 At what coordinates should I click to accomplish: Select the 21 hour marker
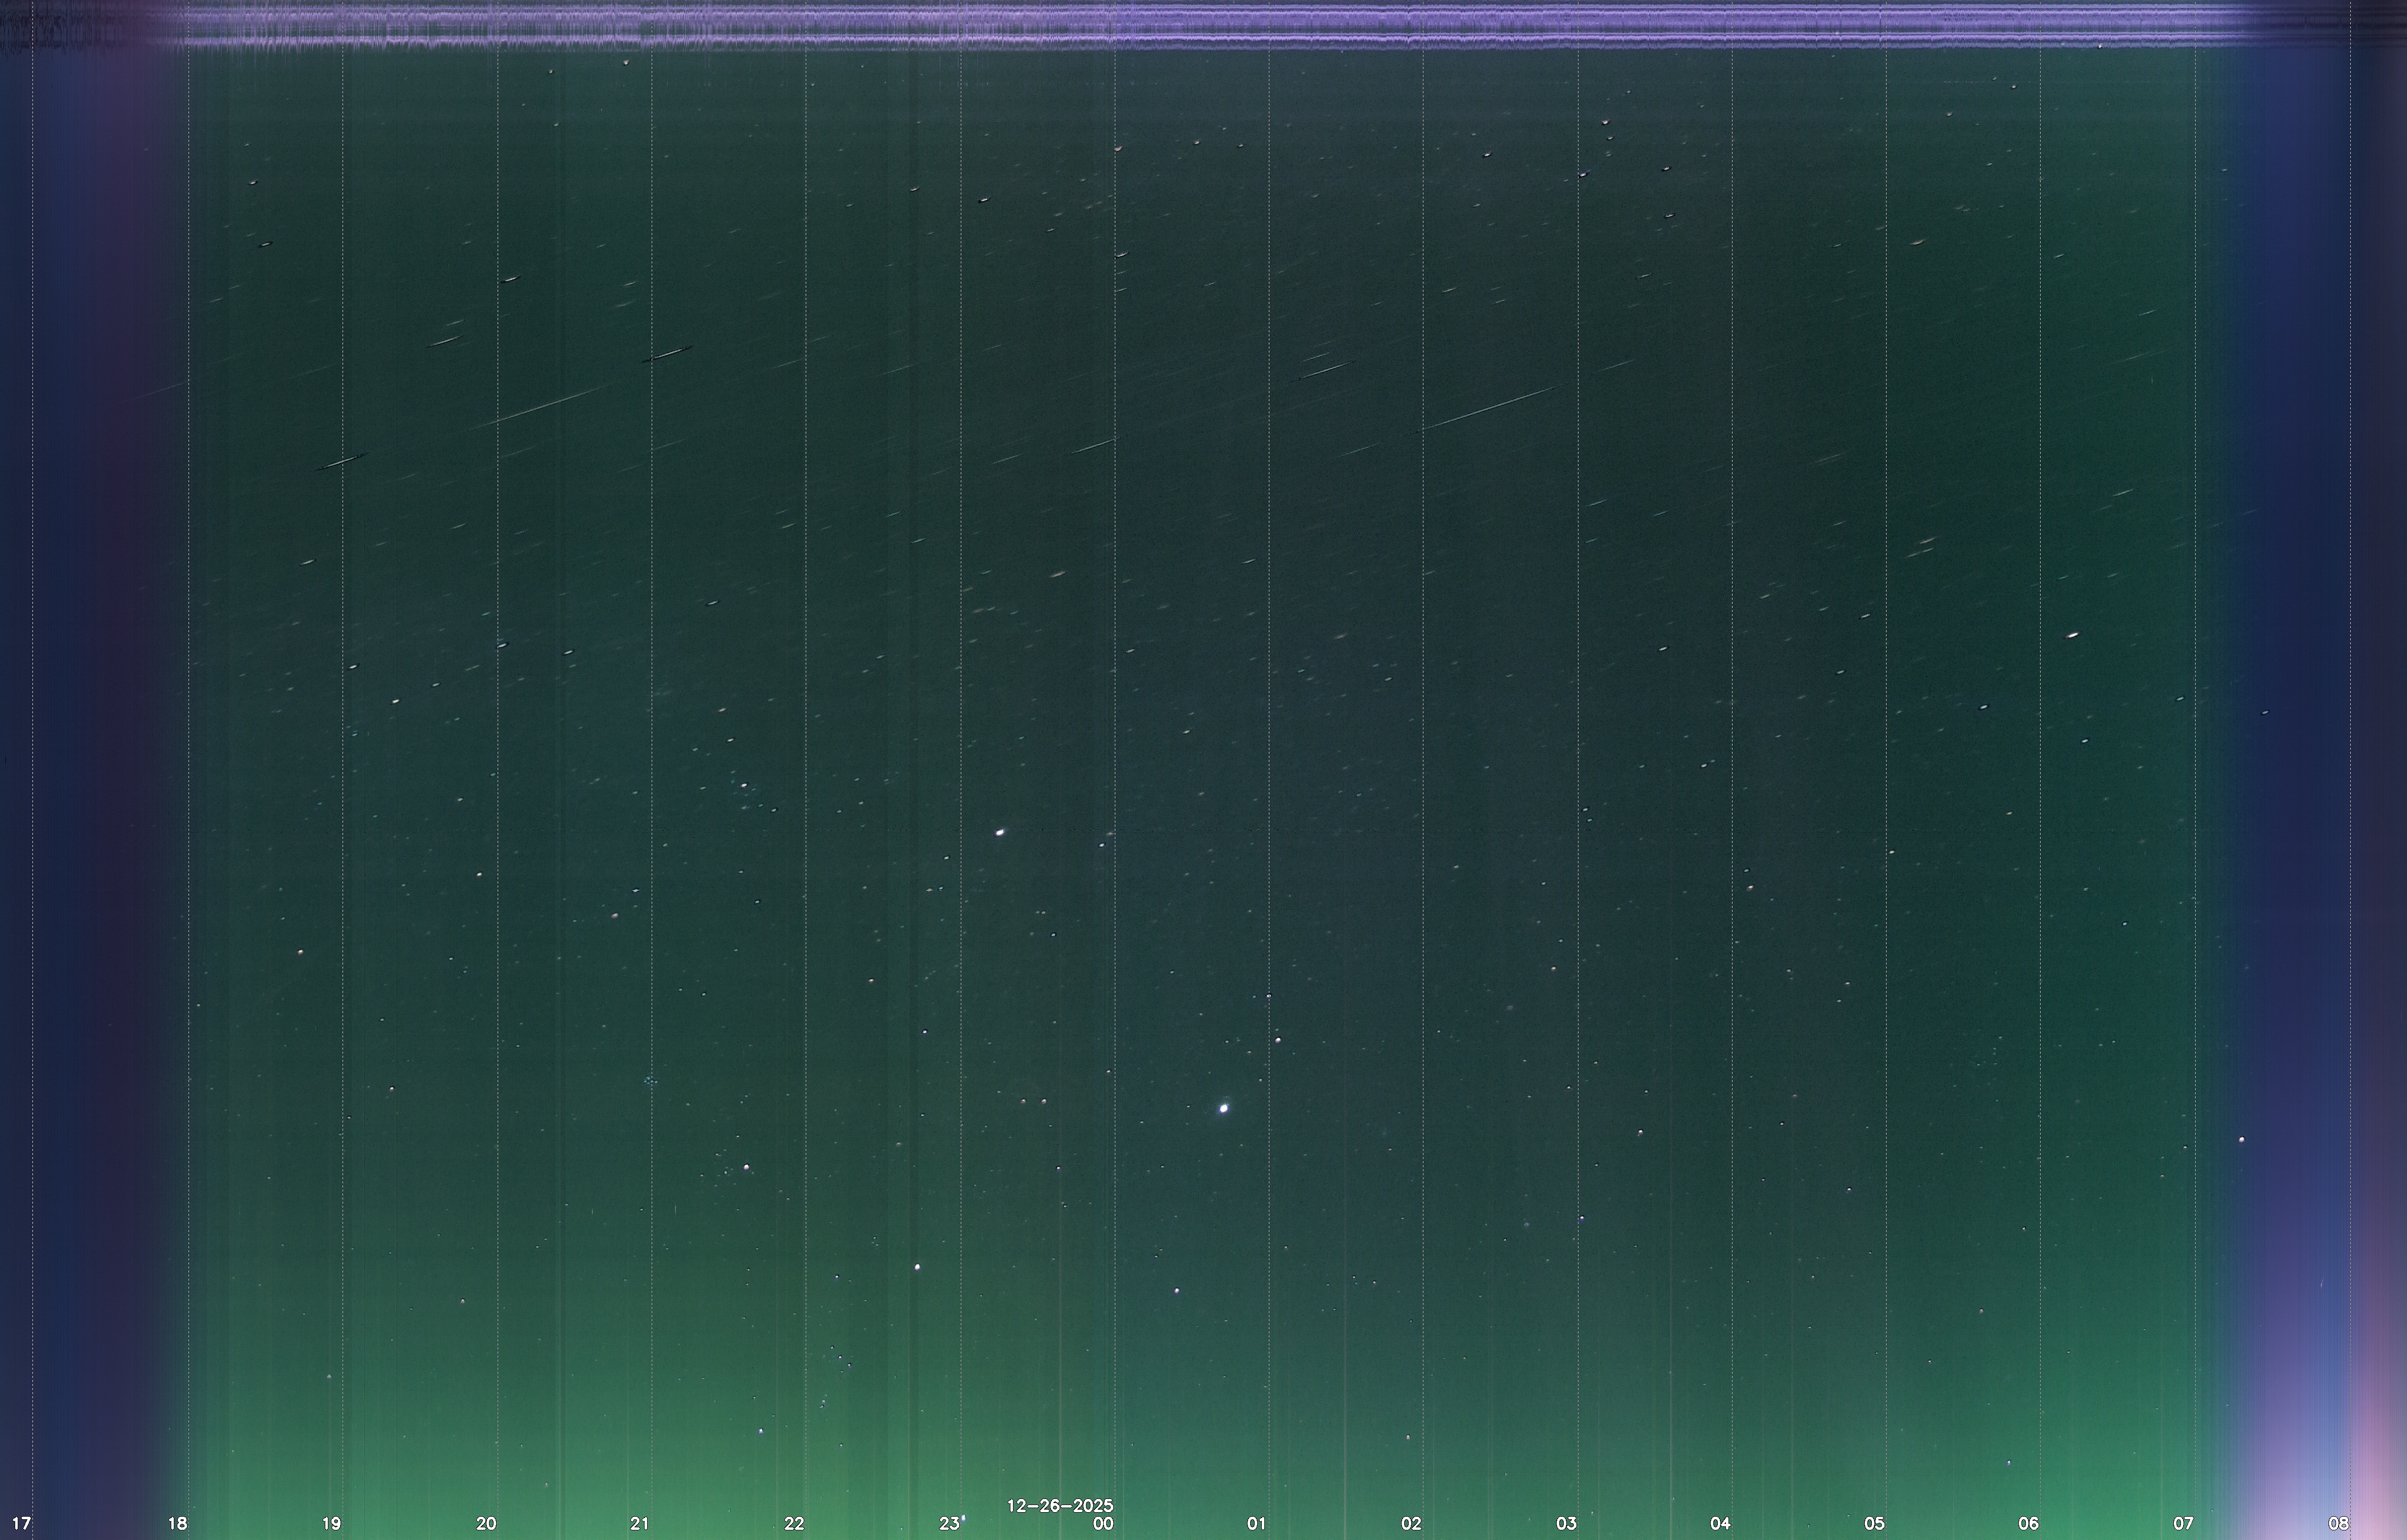click(x=640, y=1524)
